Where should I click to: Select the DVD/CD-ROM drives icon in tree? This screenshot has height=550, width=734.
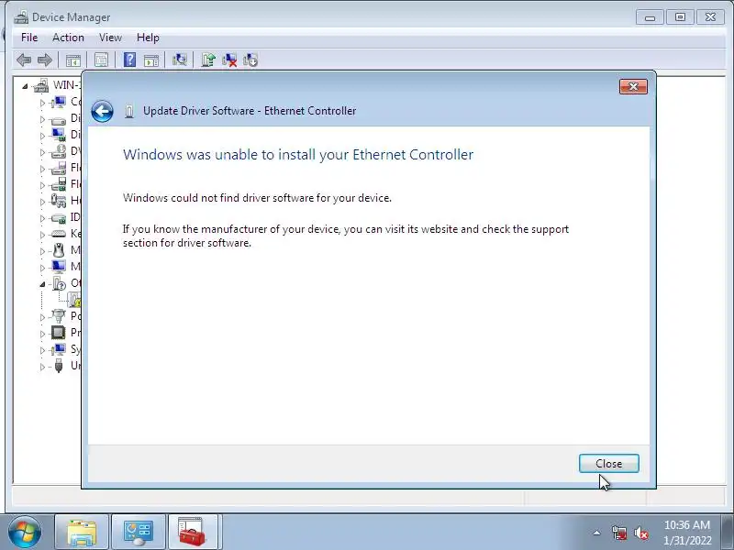pyautogui.click(x=59, y=151)
